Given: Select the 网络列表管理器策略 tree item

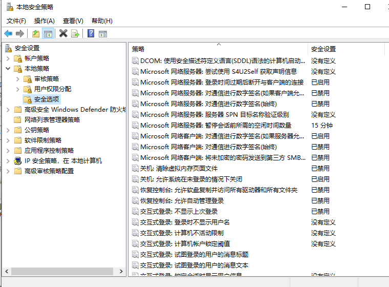Looking at the screenshot, I should coord(52,120).
